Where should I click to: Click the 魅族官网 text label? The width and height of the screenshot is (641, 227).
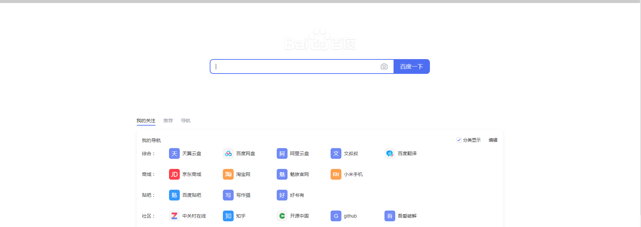click(x=299, y=174)
